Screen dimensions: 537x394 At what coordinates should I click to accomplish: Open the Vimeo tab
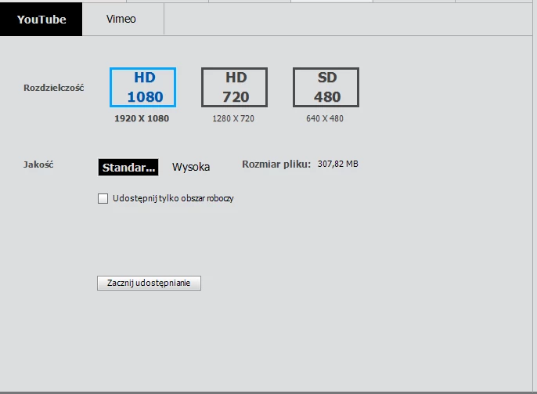[x=121, y=19]
